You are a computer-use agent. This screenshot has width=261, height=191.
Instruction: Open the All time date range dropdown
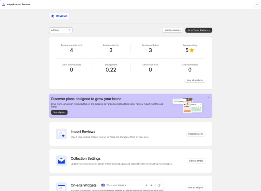click(x=61, y=30)
